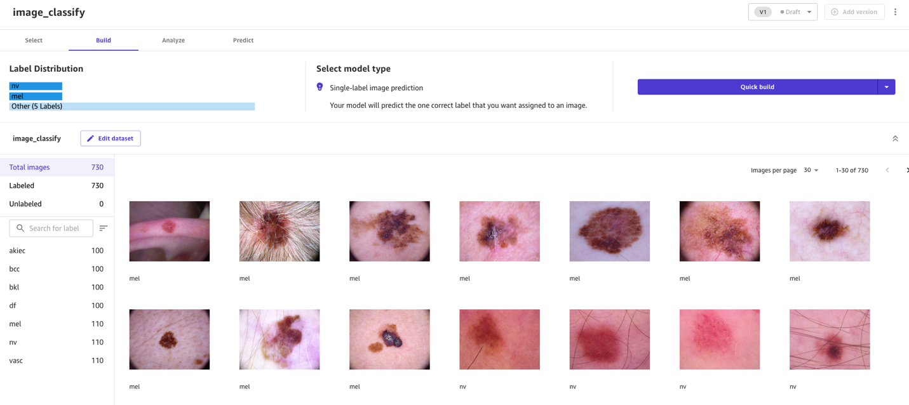Open the Images per page dropdown
The image size is (909, 405).
[811, 170]
